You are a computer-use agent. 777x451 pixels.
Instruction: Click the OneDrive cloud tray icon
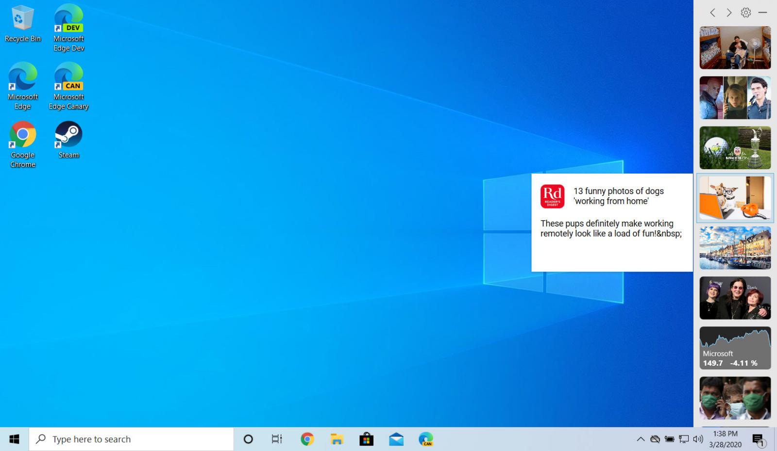655,439
